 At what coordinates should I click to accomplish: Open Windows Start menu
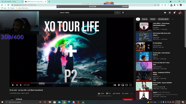tap(2, 102)
